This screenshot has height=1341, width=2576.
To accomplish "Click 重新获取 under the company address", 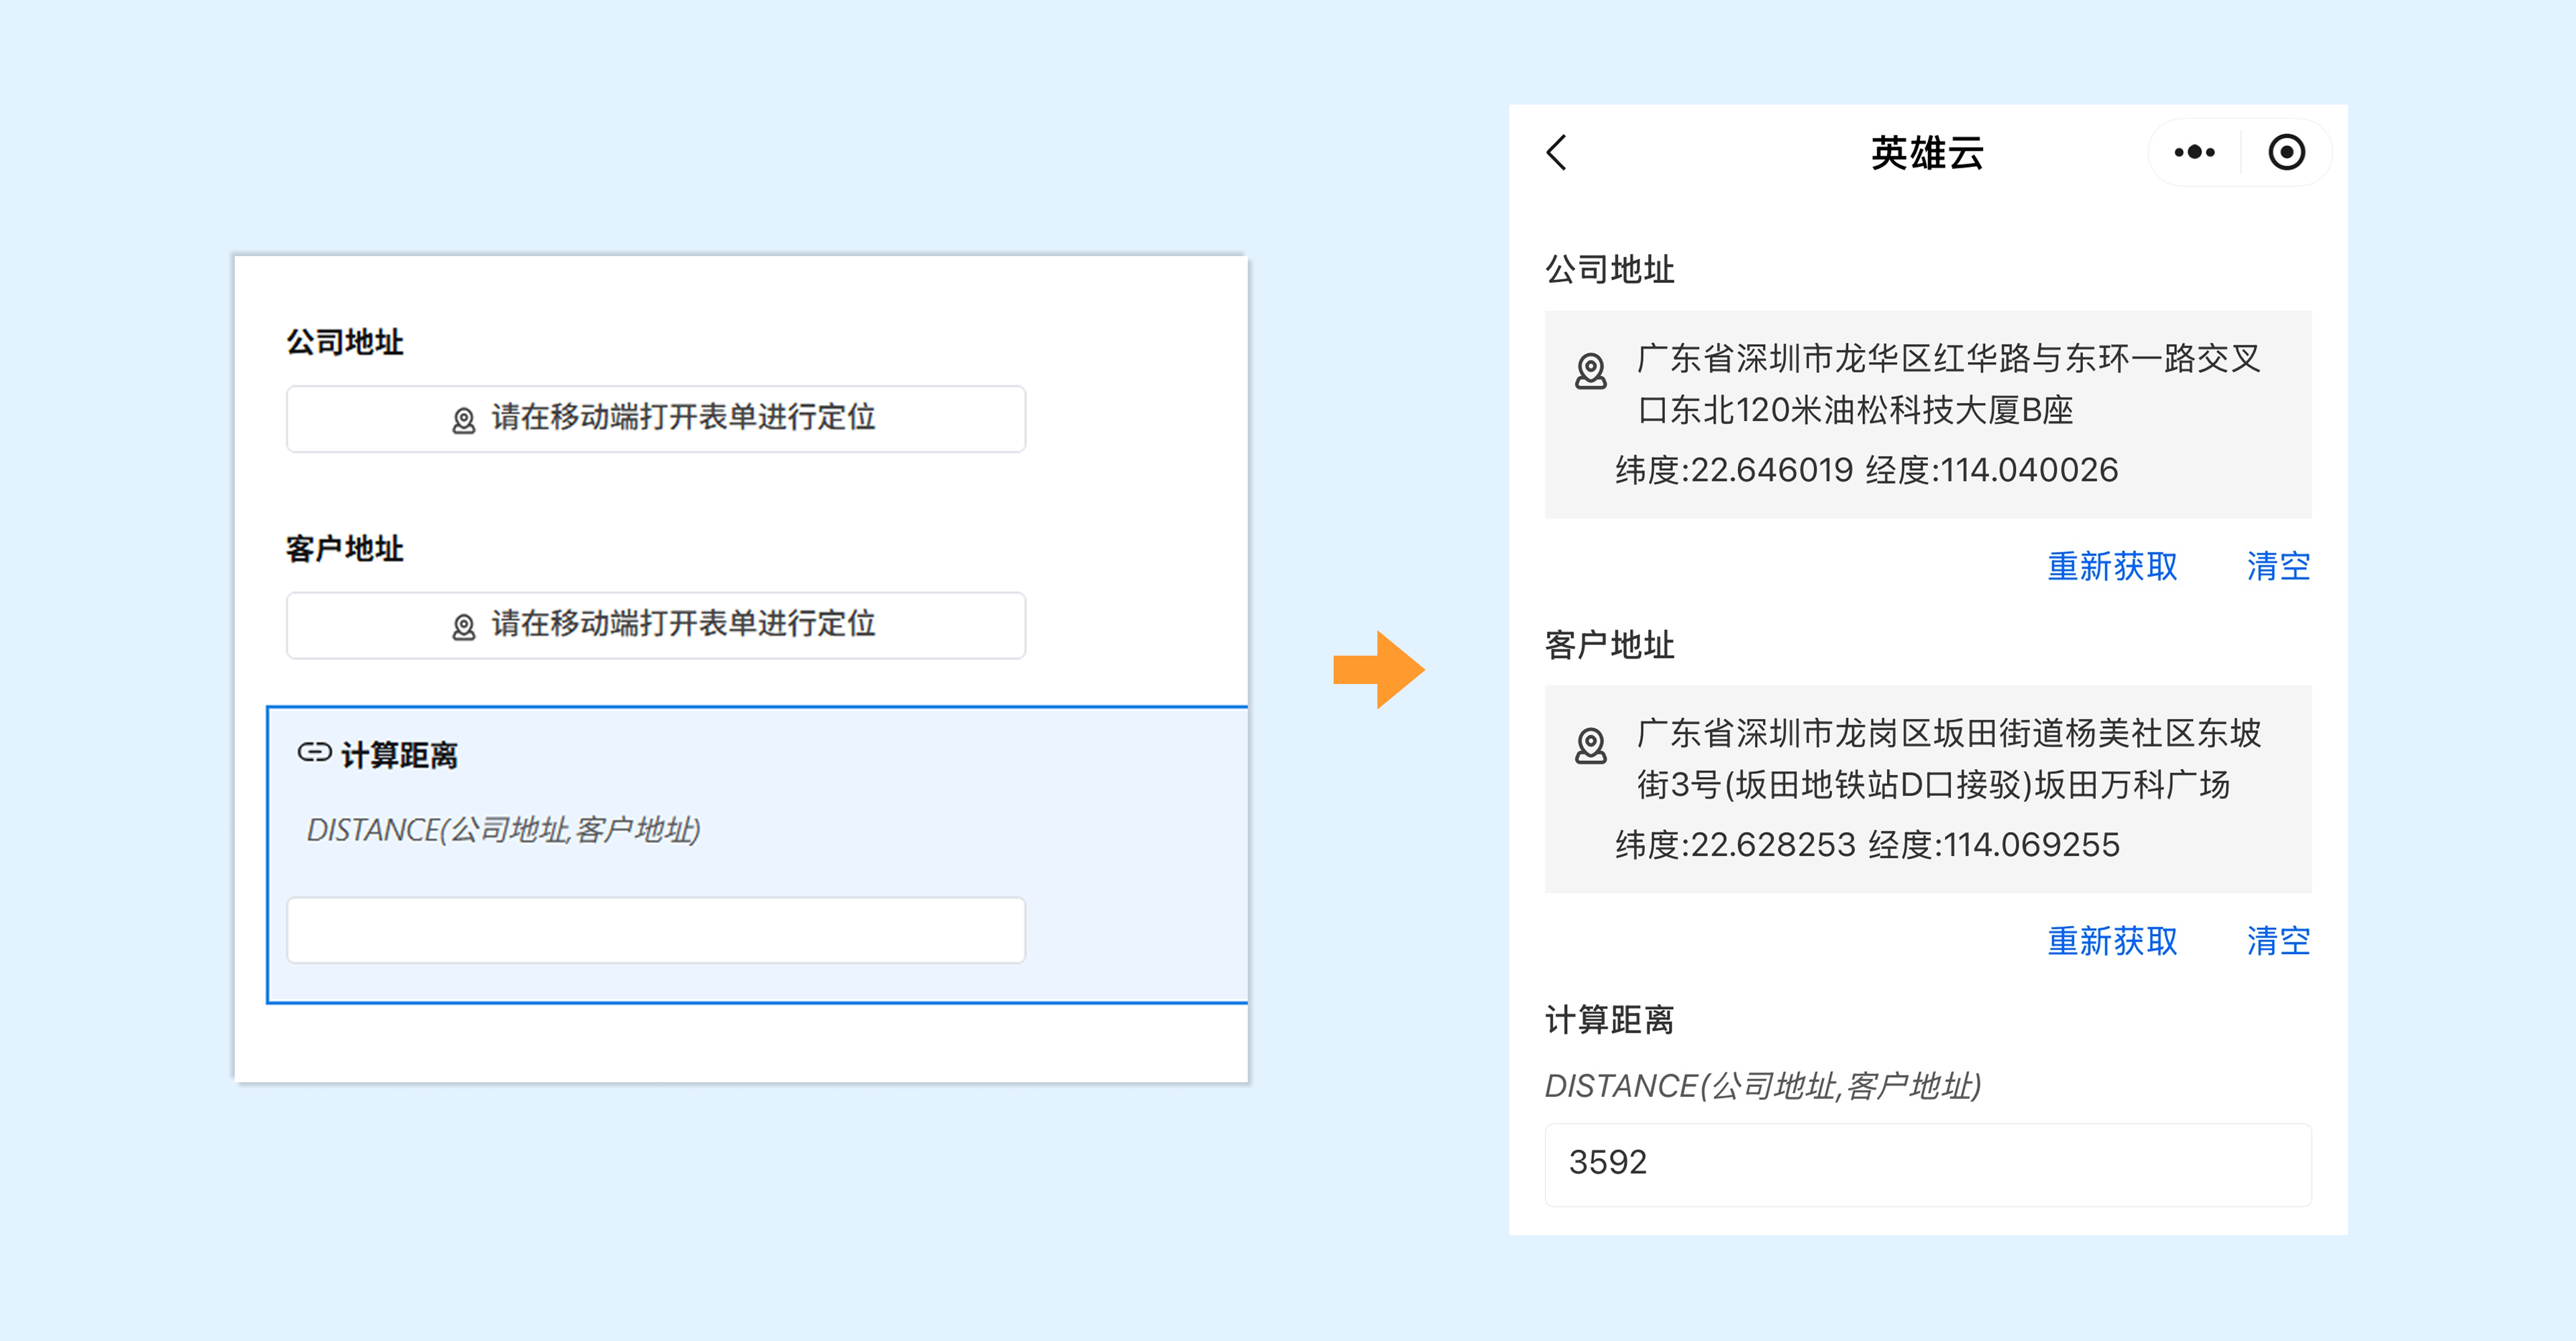I will pyautogui.click(x=2111, y=567).
